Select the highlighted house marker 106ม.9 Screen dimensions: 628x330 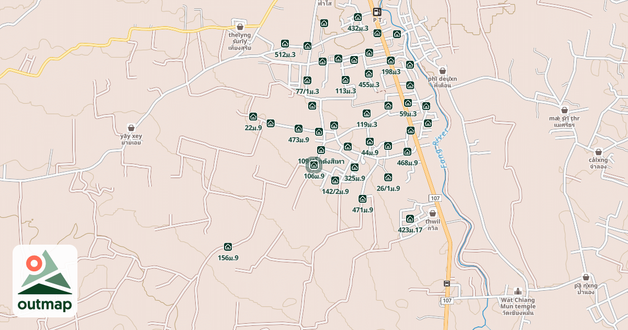tap(314, 165)
